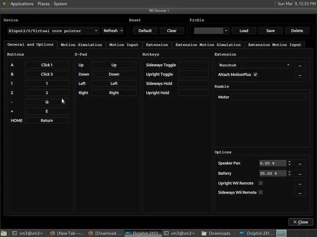Assign a key to Upright Hold hotkey

click(x=193, y=93)
